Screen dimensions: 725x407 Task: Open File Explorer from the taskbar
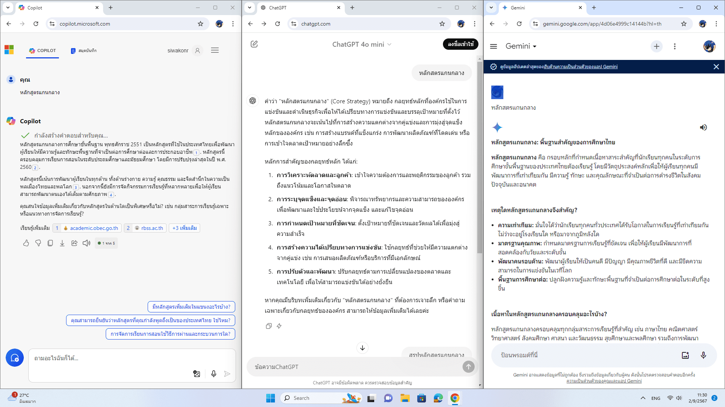[405, 398]
